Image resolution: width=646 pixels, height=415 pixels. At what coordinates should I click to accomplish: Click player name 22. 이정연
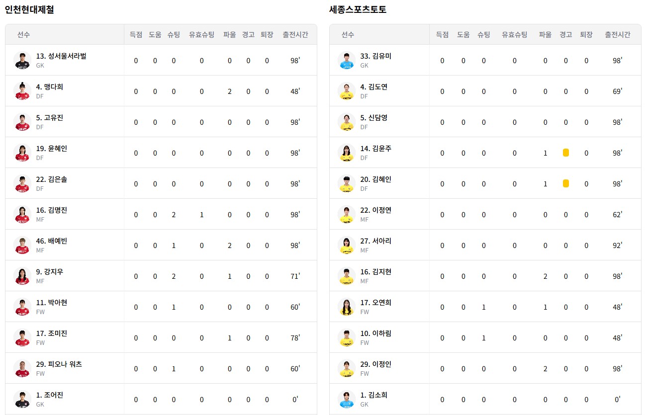point(376,210)
